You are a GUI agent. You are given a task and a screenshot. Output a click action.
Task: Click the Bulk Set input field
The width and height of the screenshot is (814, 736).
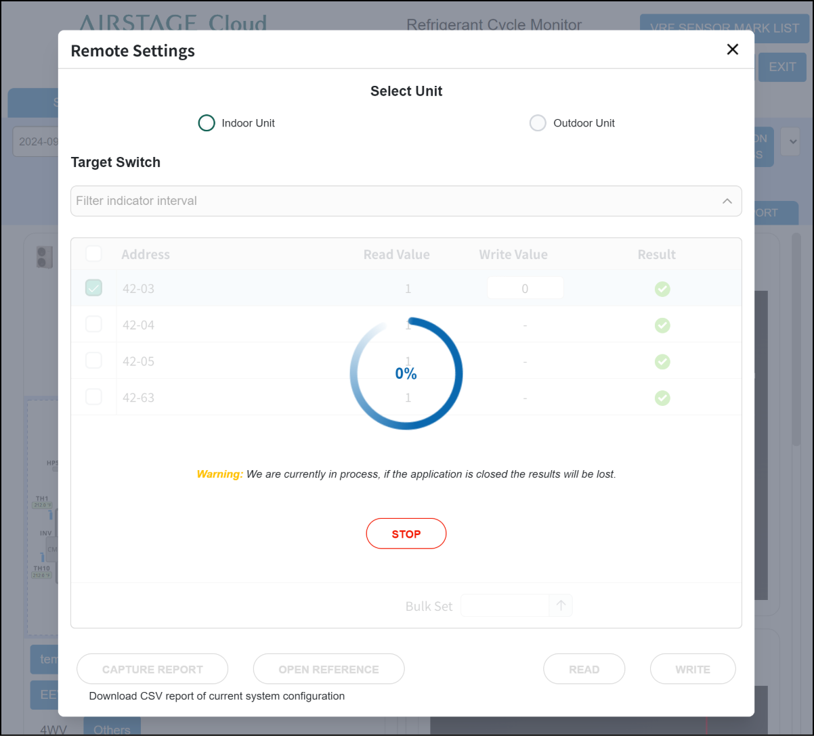505,605
